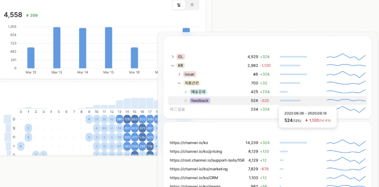Viewport: 379px width, 187px height.
Task: Click heatmap cell with value 401
Action: [x=127, y=128]
